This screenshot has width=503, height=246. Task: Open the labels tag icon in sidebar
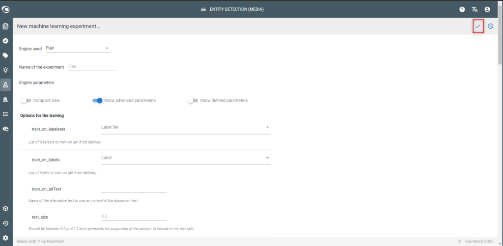click(5, 55)
